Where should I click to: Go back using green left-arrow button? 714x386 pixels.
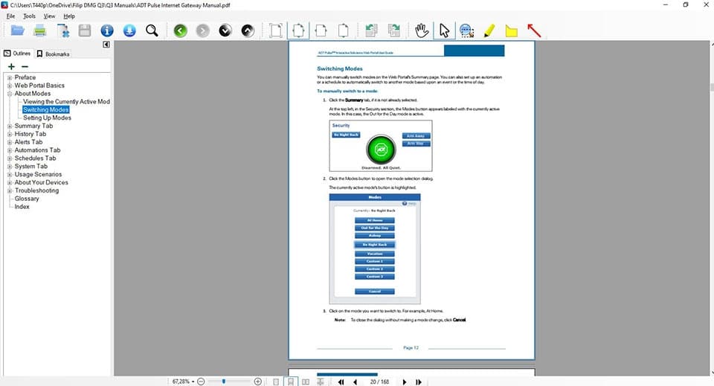(180, 30)
